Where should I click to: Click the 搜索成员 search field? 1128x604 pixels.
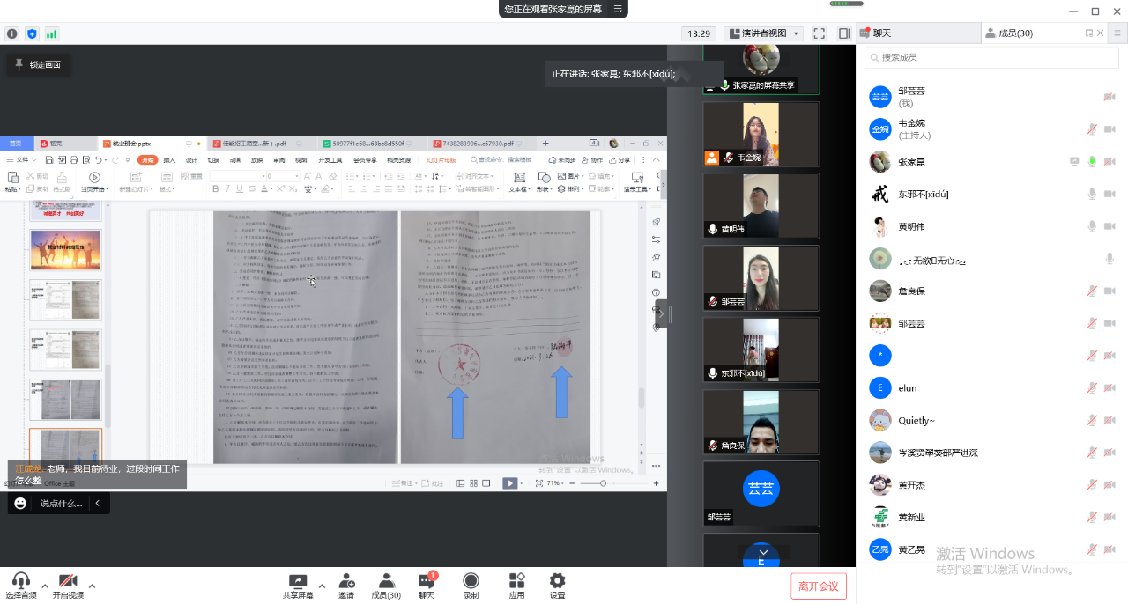pyautogui.click(x=991, y=57)
